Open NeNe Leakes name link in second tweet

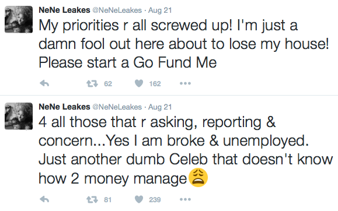pyautogui.click(x=64, y=107)
